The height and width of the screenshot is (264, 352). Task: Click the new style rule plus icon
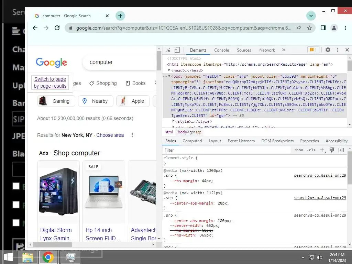point(322,150)
